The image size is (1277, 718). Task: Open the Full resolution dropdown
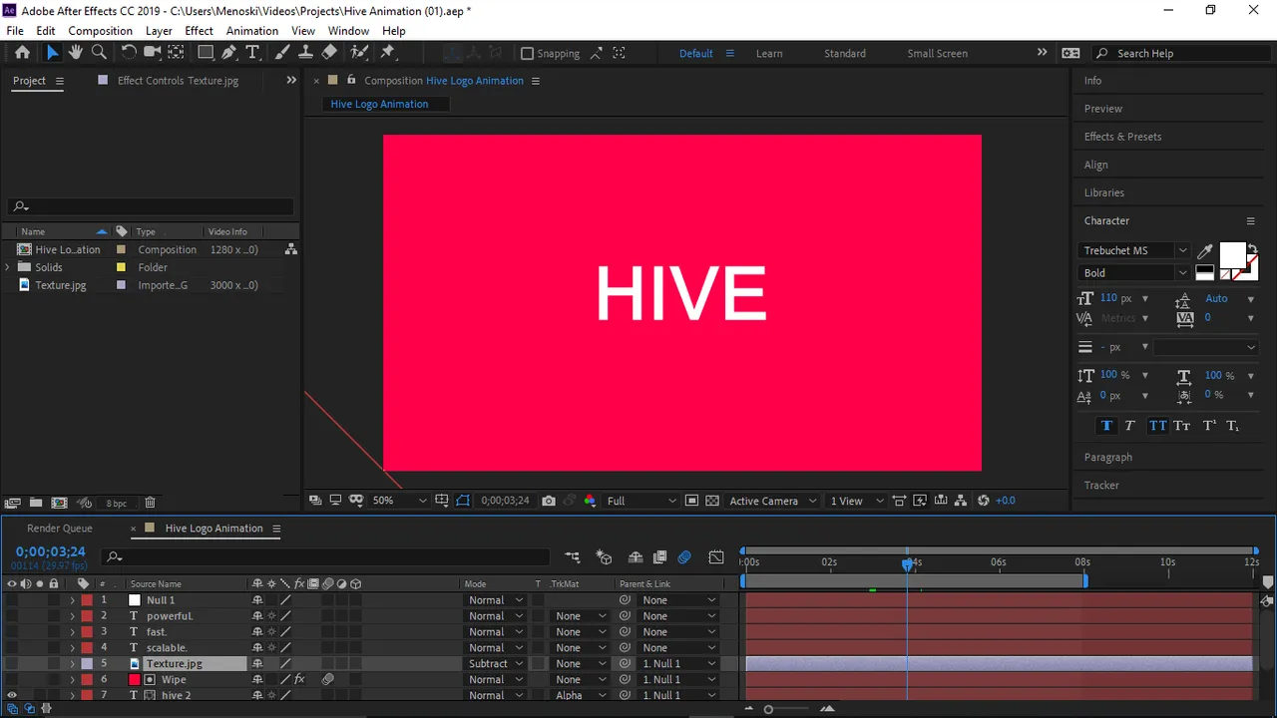point(640,501)
